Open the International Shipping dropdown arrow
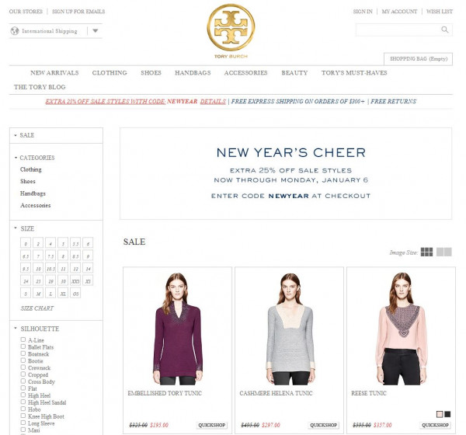 [x=95, y=30]
